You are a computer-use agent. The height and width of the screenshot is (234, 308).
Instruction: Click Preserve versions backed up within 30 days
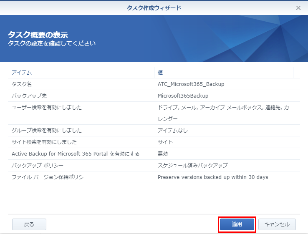[x=213, y=177]
